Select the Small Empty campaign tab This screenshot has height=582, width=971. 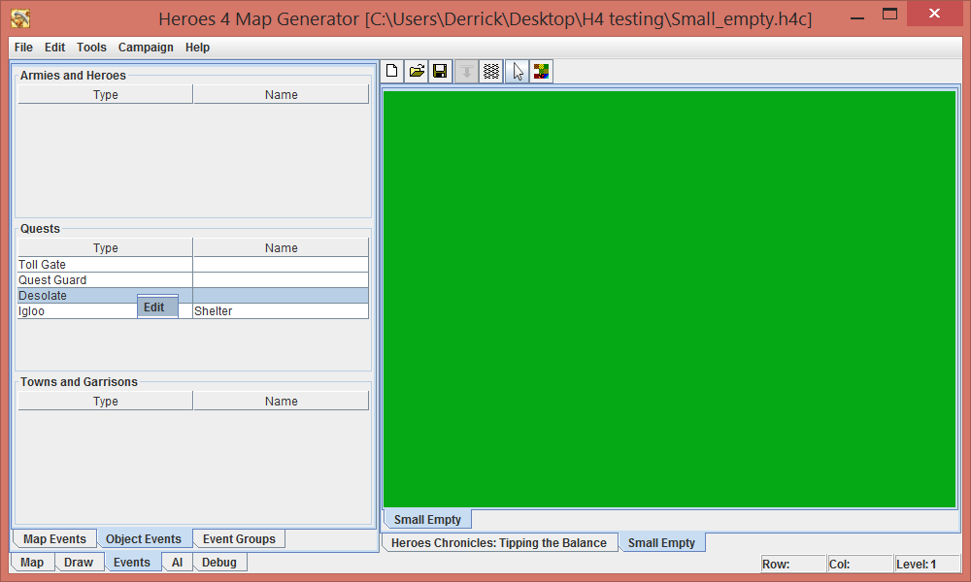tap(661, 542)
